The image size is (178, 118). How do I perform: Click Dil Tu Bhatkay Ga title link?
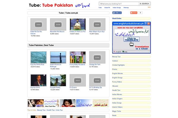[x=96, y=87]
